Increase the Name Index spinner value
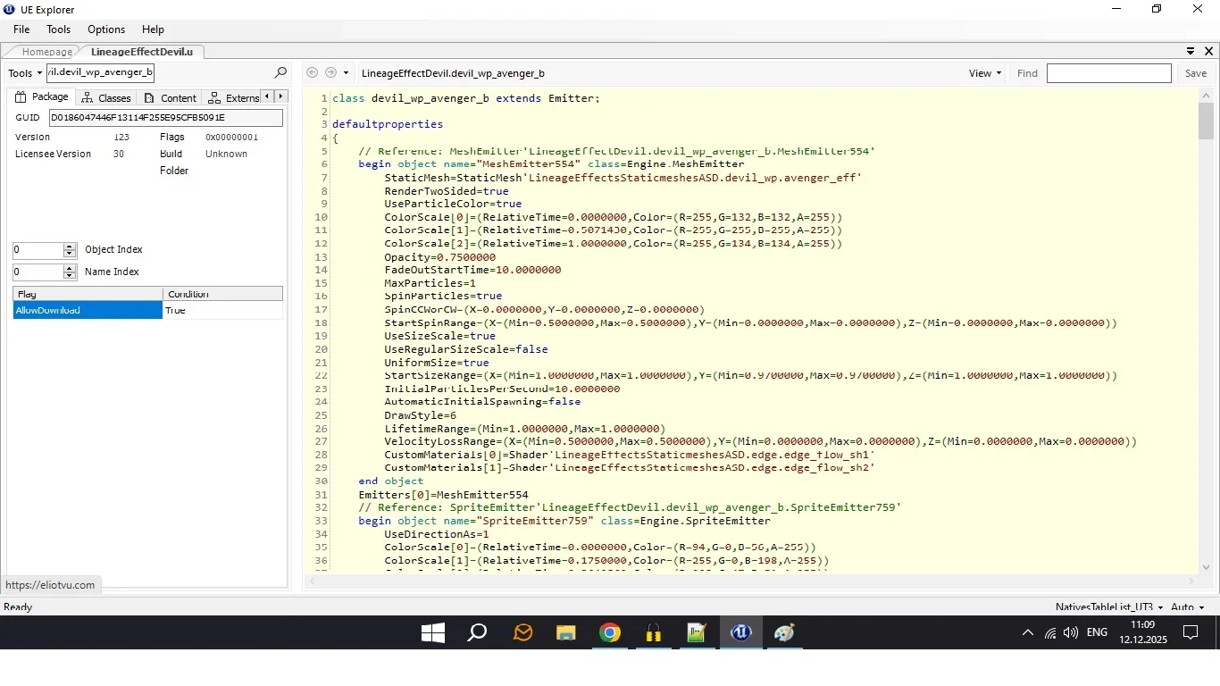 pos(70,268)
